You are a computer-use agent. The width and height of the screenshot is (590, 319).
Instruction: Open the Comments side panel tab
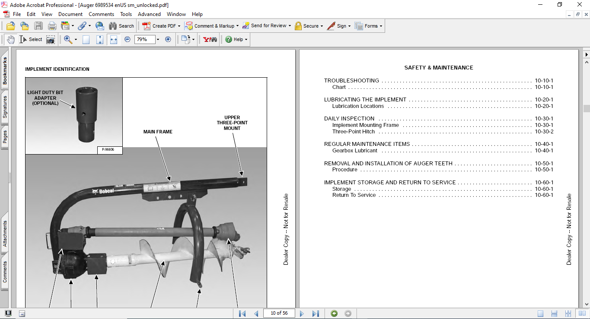point(5,271)
